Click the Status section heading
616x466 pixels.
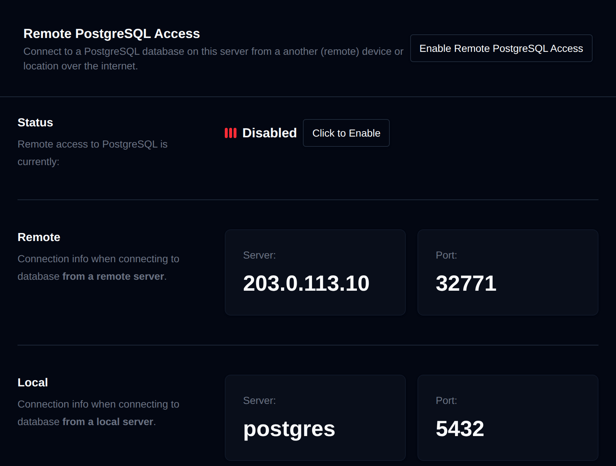coord(35,122)
